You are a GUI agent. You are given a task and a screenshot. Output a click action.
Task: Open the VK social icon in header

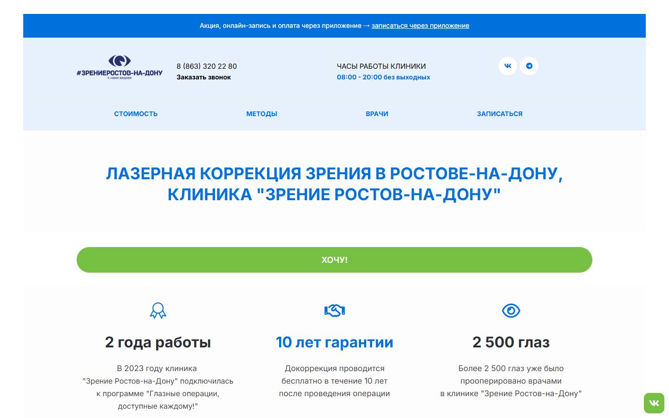pos(508,66)
